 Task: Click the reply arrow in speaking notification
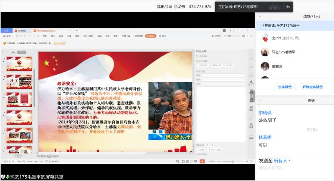pyautogui.click(x=288, y=7)
